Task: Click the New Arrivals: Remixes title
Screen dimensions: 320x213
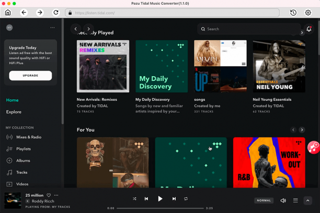Action: click(97, 100)
